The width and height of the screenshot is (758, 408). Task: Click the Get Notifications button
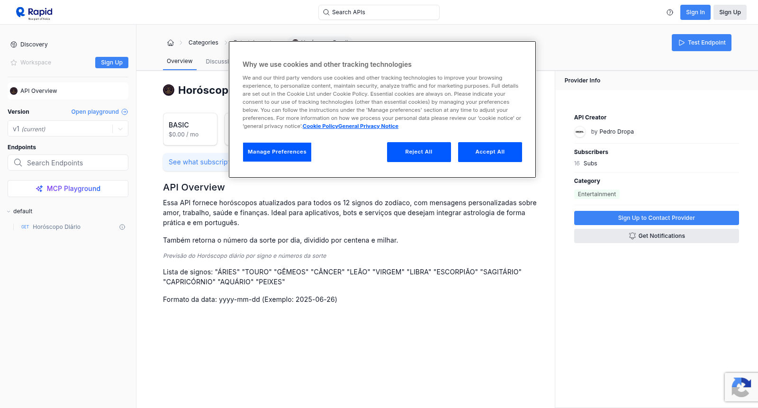657,236
